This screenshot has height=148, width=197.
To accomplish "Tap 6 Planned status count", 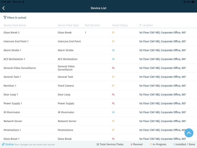I will (136, 144).
